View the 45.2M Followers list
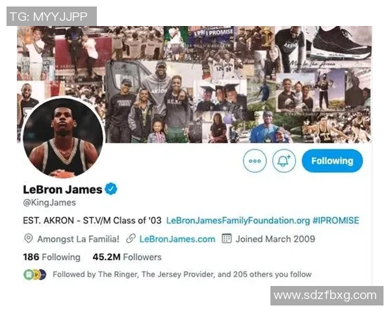This screenshot has height=312, width=390. coord(127,257)
